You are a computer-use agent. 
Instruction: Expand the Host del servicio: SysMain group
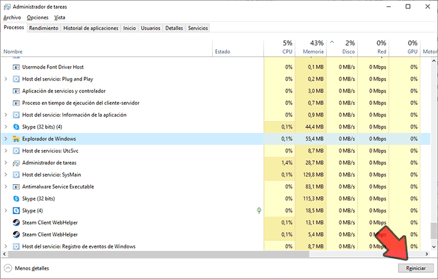pos(6,174)
